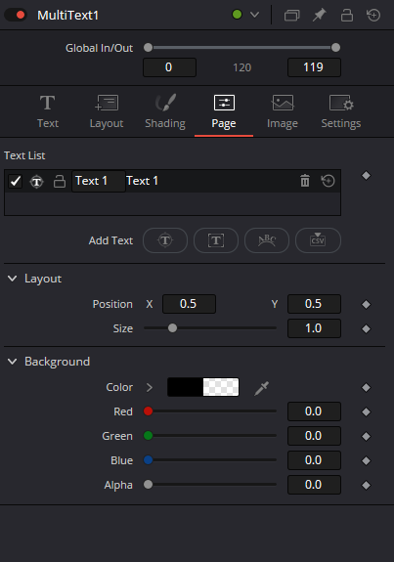Click the MultiText1 node title

68,16
